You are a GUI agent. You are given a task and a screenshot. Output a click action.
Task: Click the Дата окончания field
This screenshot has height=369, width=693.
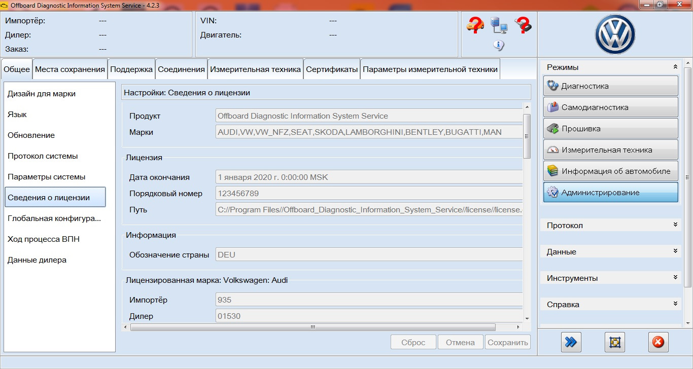(x=369, y=177)
